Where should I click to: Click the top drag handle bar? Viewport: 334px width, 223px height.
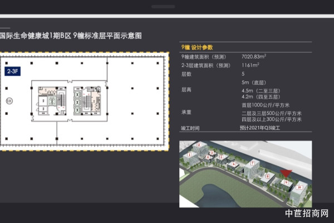pyautogui.click(x=167, y=7)
